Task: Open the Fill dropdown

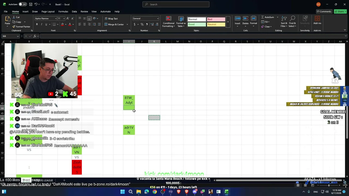Action: pos(265,22)
